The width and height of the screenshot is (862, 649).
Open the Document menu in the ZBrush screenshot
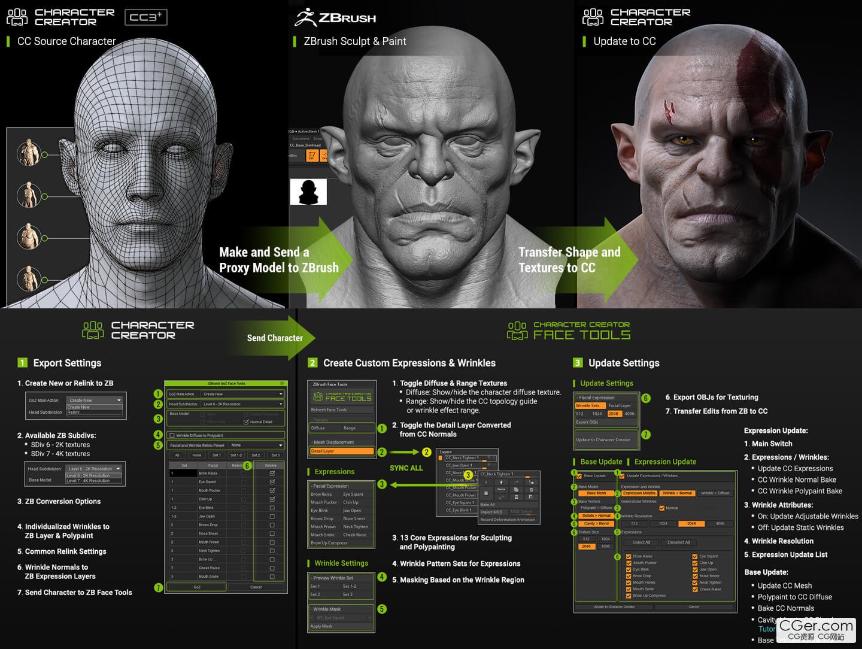pos(301,139)
